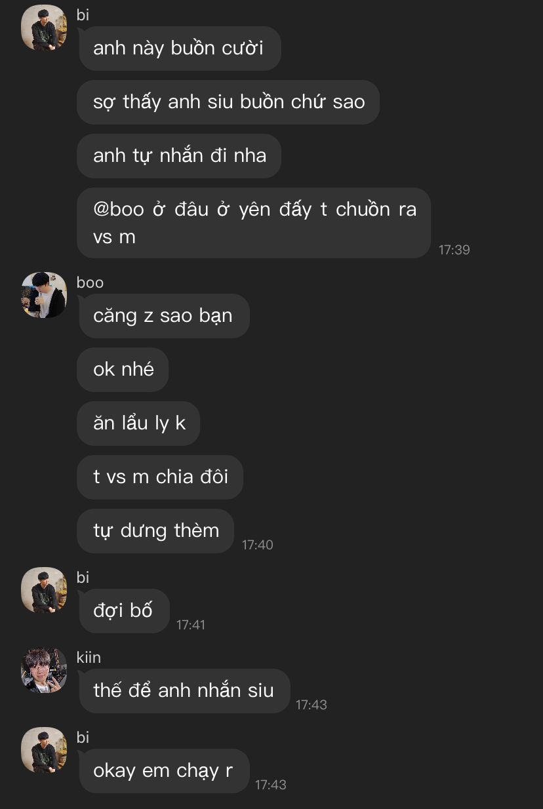Screen dimensions: 543x809
Task: Tap the message "căng z sao bạn"
Action: coord(163,316)
